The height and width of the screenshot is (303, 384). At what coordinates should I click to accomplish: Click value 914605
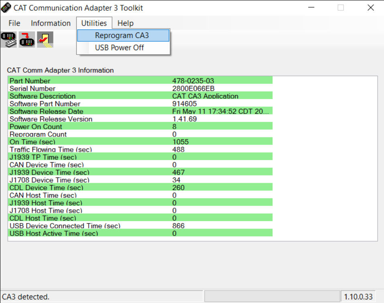tap(185, 104)
